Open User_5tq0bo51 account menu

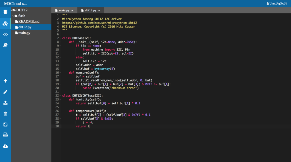click(x=277, y=3)
